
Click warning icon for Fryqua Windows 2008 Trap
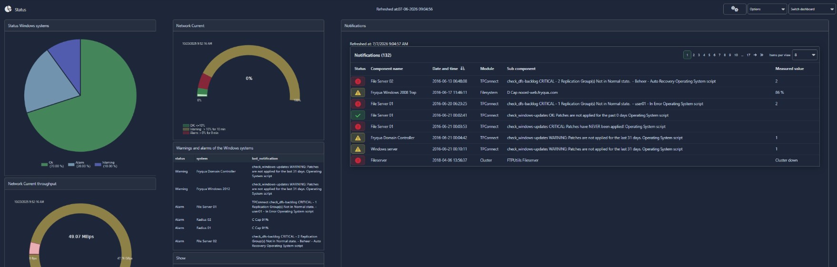358,92
